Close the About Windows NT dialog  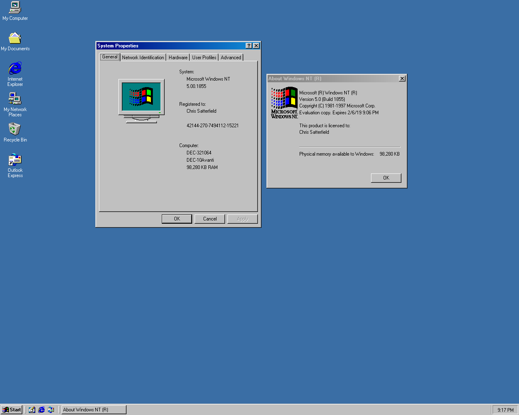[x=402, y=79]
